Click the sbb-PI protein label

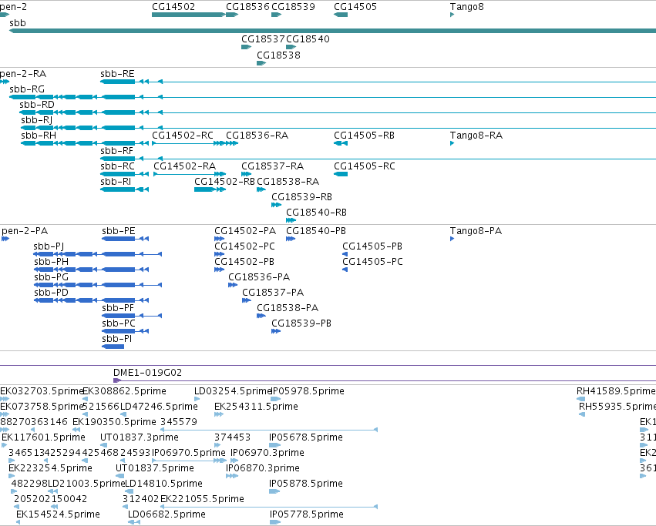click(x=116, y=339)
